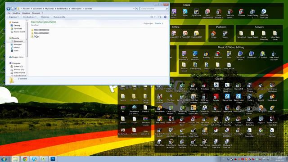Select Musica in the sidebar

coord(16,47)
